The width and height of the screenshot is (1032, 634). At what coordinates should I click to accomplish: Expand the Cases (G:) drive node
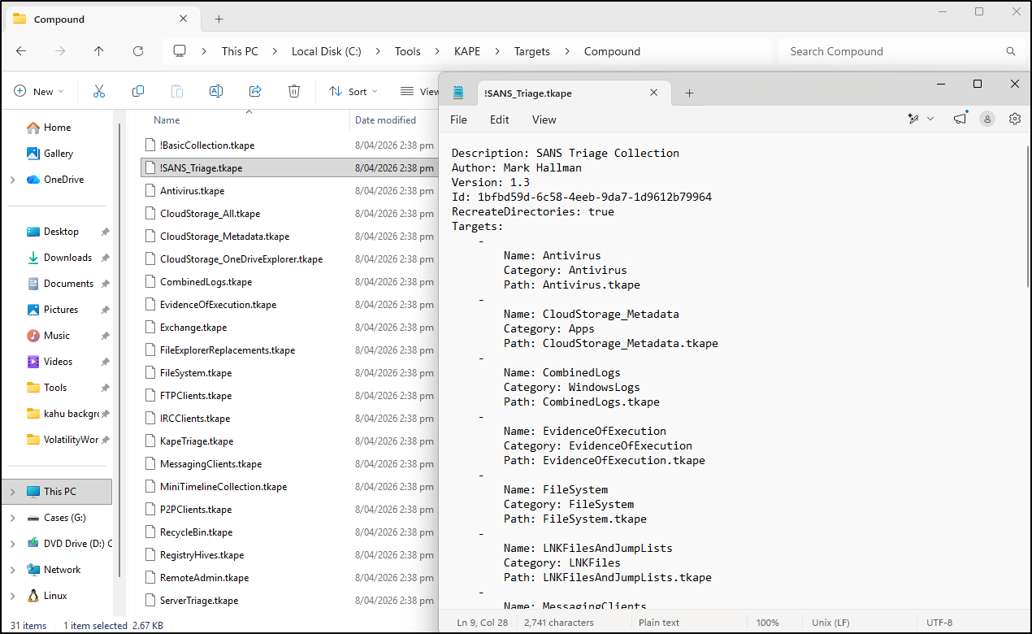[13, 518]
